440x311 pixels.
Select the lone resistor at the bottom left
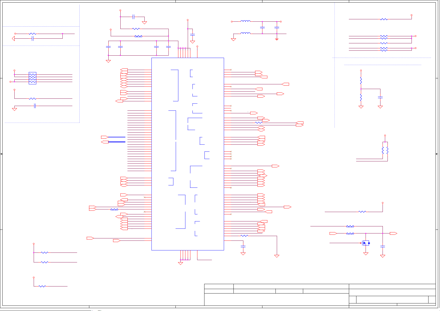point(42,286)
